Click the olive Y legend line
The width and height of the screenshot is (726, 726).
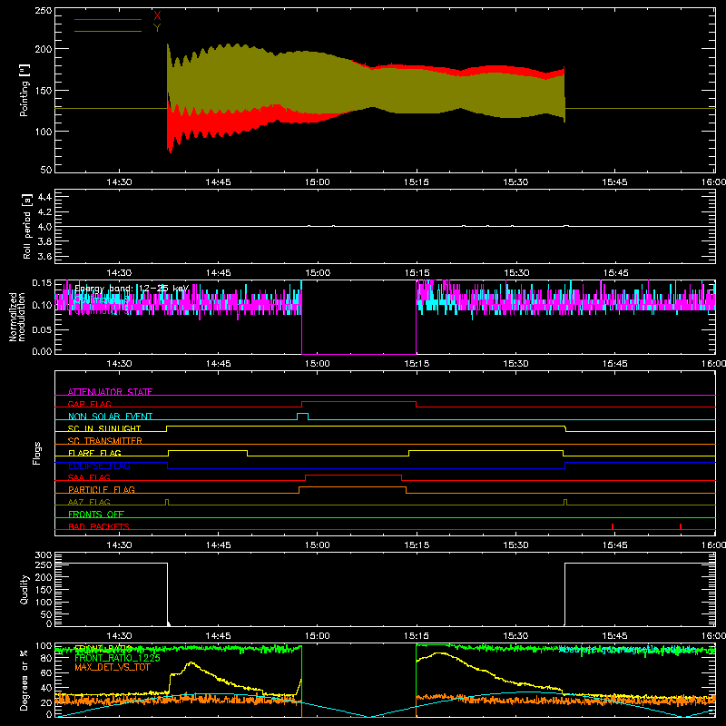pyautogui.click(x=108, y=32)
